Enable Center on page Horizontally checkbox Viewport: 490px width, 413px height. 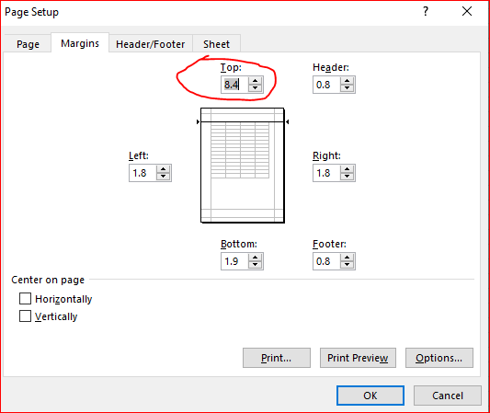tap(26, 299)
